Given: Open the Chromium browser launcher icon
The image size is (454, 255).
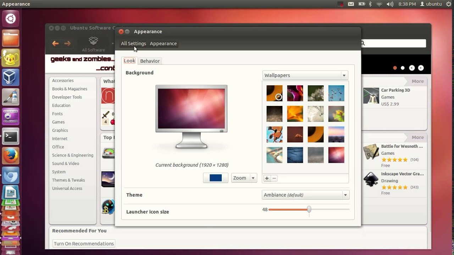Looking at the screenshot, I should pyautogui.click(x=11, y=175).
